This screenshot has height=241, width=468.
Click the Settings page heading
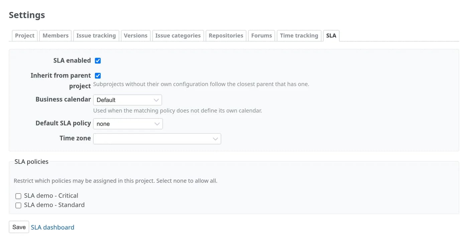click(27, 15)
